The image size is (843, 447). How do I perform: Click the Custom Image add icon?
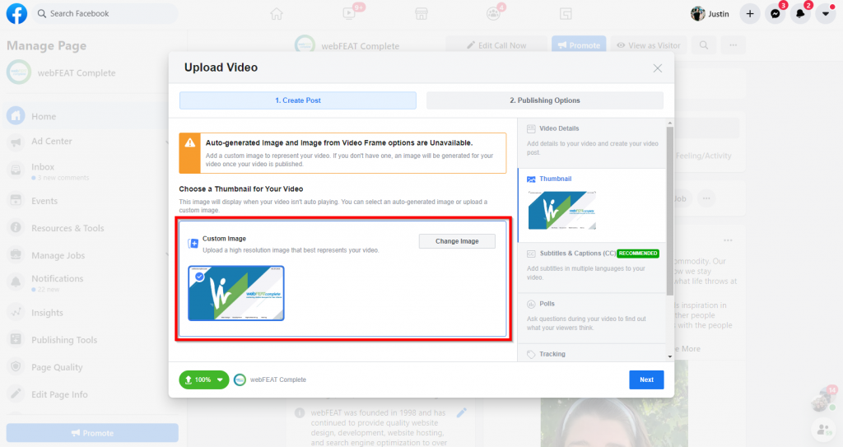[x=193, y=244]
